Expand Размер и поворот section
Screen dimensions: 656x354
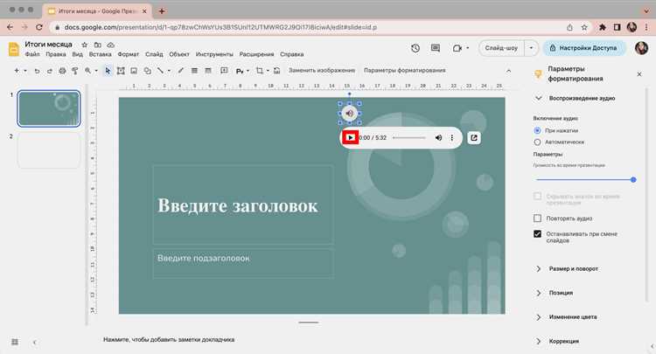tap(539, 268)
